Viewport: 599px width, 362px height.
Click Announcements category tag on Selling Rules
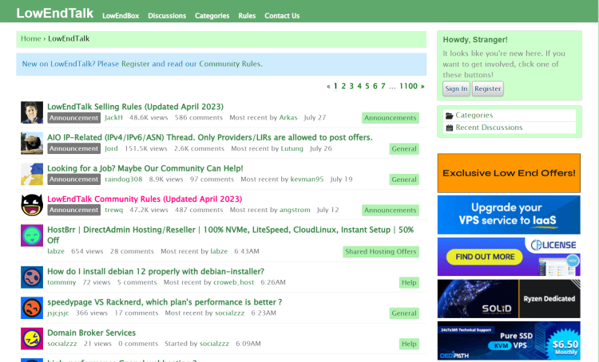click(390, 118)
